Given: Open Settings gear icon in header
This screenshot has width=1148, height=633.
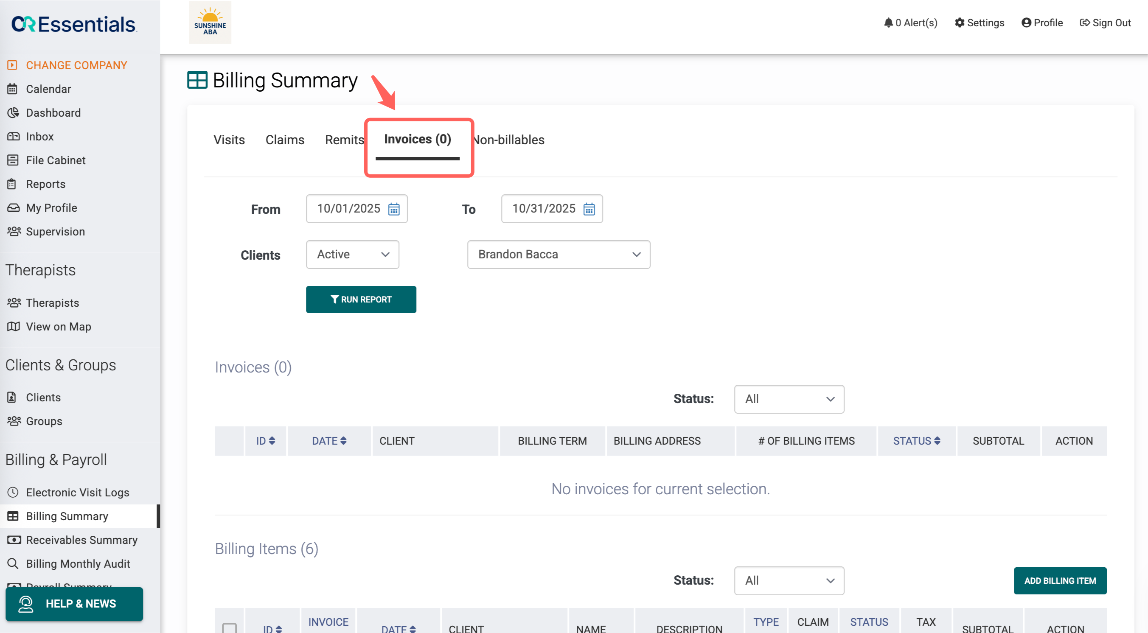Looking at the screenshot, I should 959,22.
